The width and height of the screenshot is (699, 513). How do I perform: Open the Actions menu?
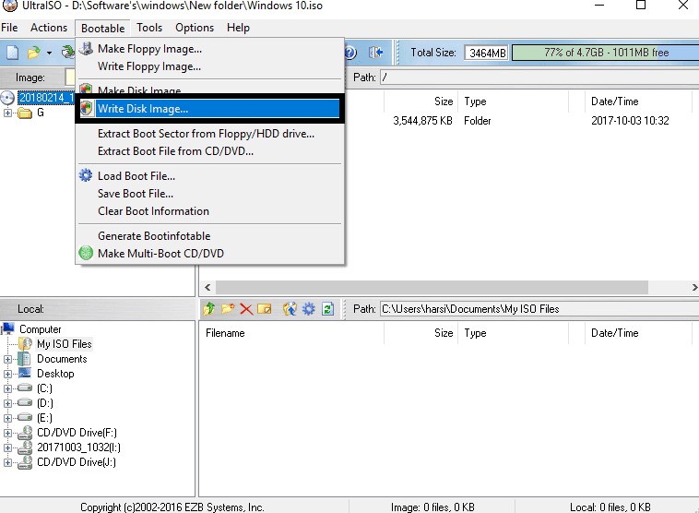coord(49,28)
